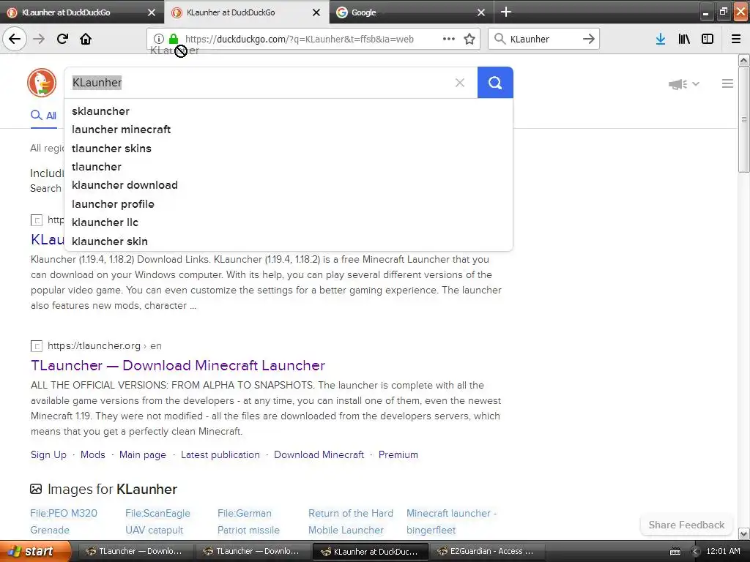Open the Firefox library icon

pos(684,39)
